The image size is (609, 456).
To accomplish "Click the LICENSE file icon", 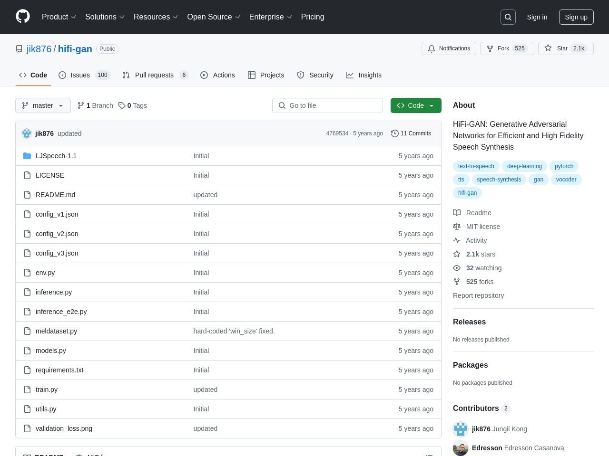I will tap(27, 175).
